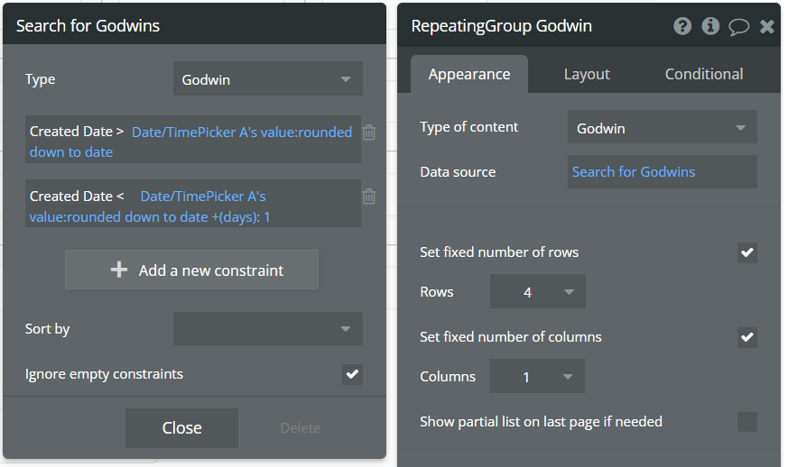
Task: Open the search Type dropdown
Action: [267, 79]
